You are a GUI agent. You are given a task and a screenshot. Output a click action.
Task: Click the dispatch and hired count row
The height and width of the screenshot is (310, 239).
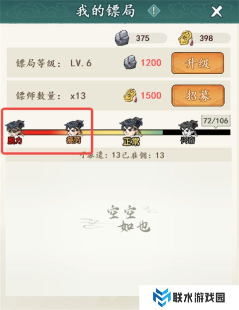coord(119,155)
